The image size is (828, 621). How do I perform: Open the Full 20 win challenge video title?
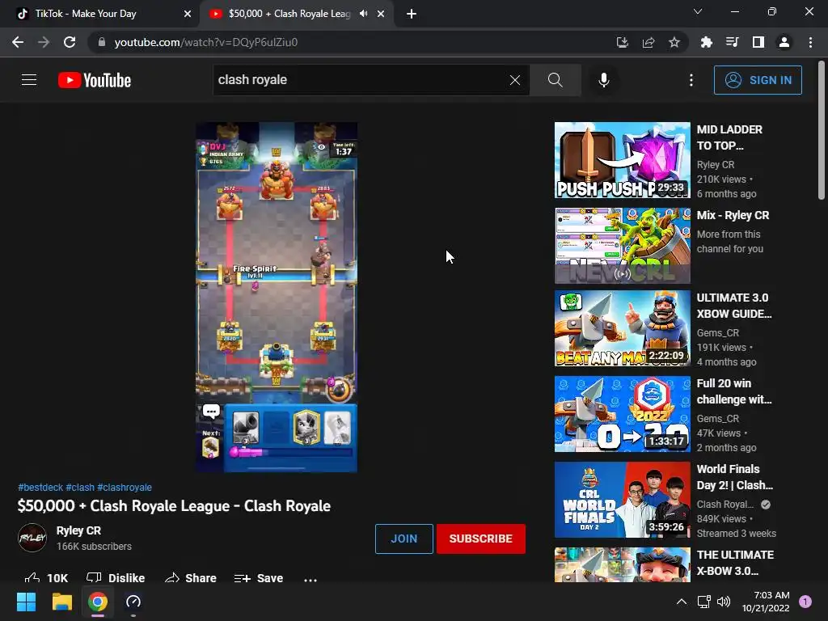[x=734, y=391]
